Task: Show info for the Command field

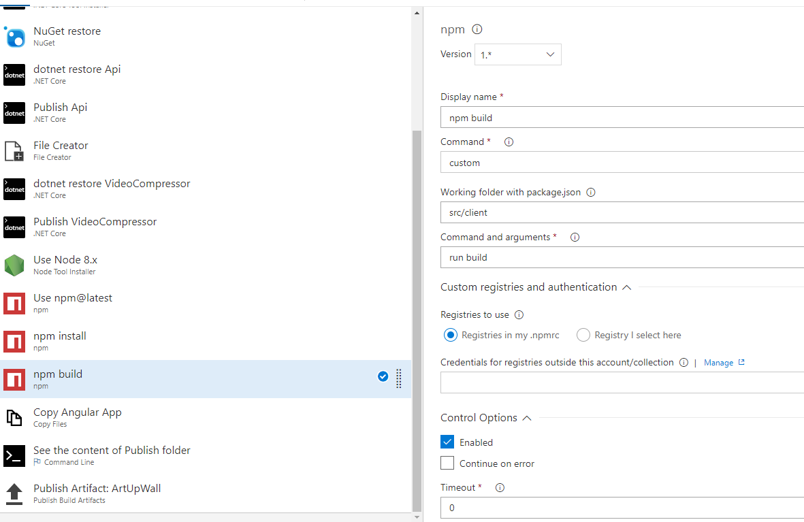Action: [509, 142]
